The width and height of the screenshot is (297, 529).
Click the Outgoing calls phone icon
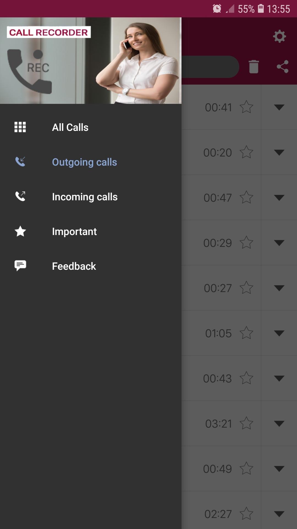[x=20, y=162]
